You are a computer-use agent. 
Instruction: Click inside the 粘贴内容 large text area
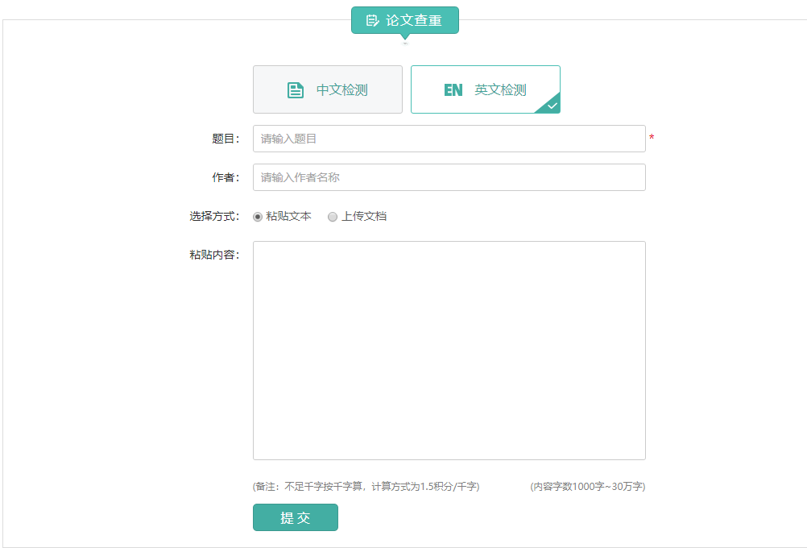pyautogui.click(x=449, y=351)
